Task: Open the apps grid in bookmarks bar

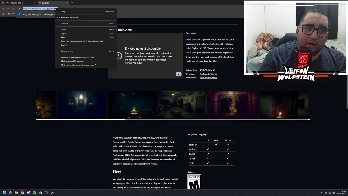Action: point(3,14)
